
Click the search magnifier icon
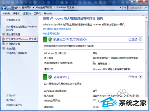point(146,7)
